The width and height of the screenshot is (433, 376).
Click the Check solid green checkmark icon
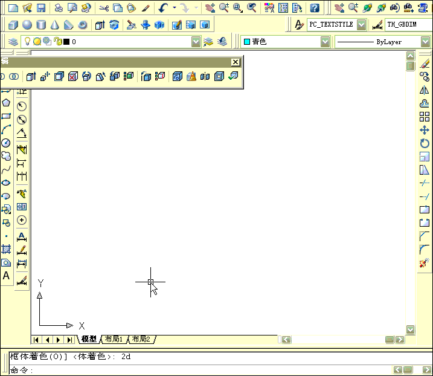point(233,76)
